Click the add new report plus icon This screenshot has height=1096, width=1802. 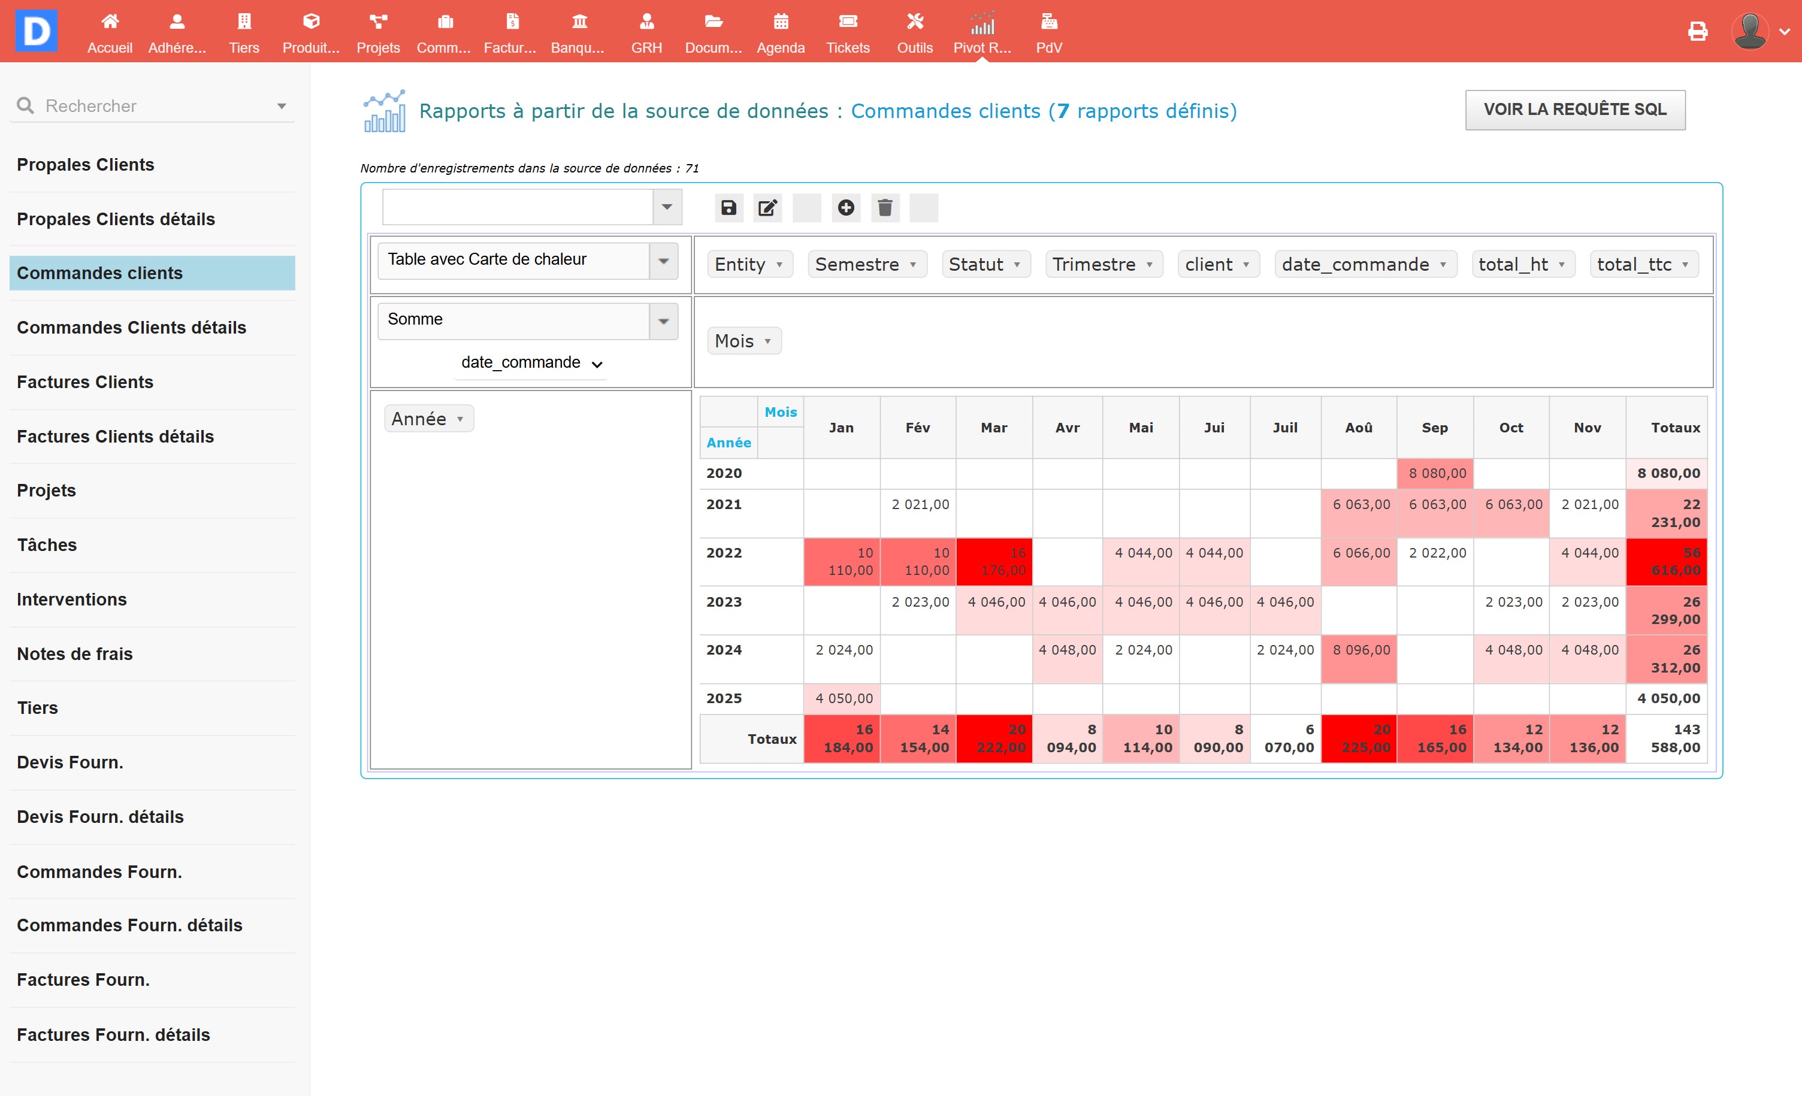846,208
